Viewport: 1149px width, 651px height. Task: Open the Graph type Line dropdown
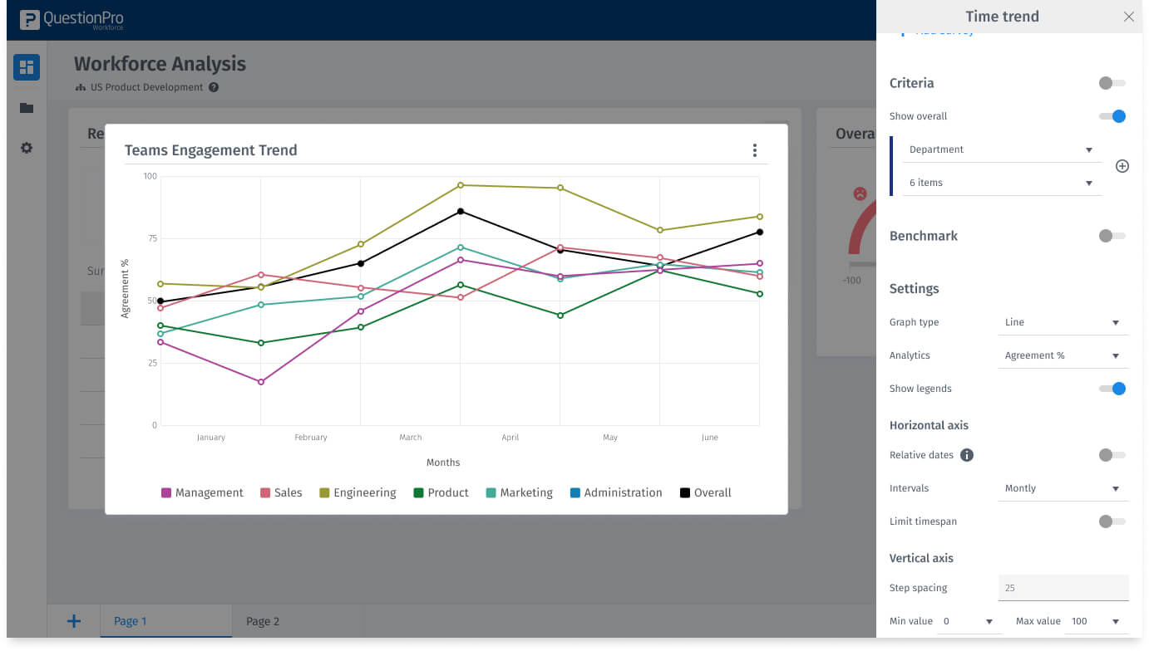[x=1062, y=322]
